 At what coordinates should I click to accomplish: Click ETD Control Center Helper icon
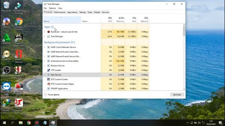click(x=49, y=84)
